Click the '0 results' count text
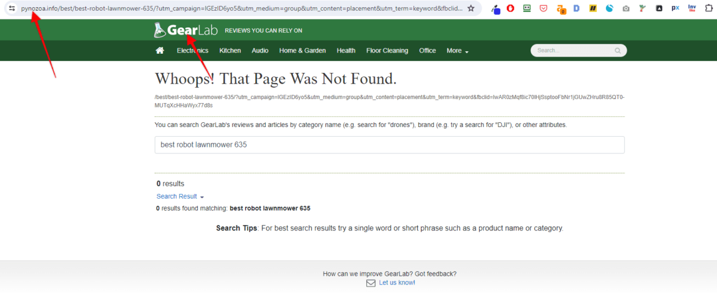 (x=170, y=184)
